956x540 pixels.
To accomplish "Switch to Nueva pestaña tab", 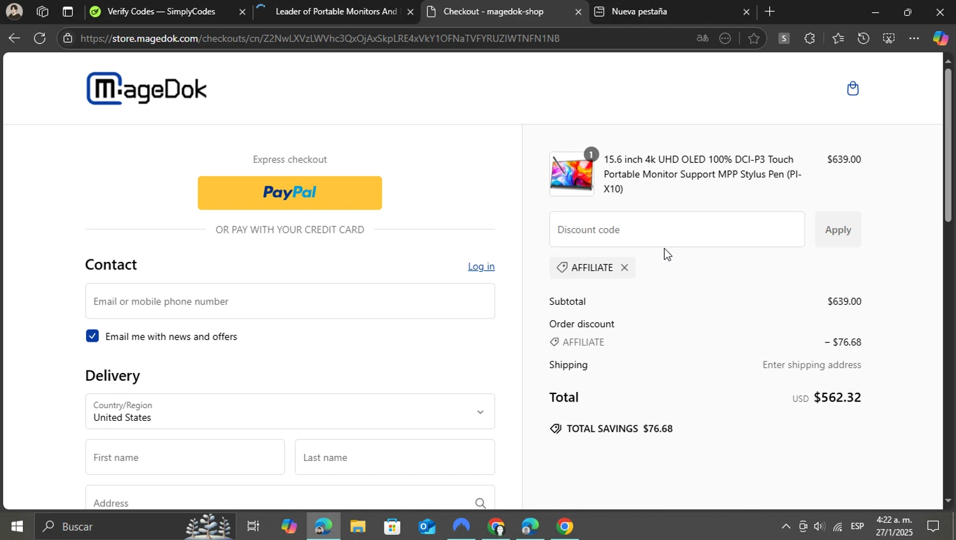I will pos(672,11).
